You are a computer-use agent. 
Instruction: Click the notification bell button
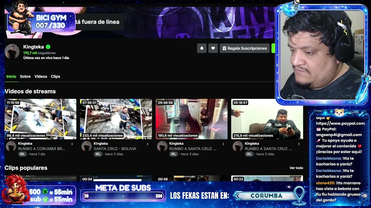pos(202,48)
